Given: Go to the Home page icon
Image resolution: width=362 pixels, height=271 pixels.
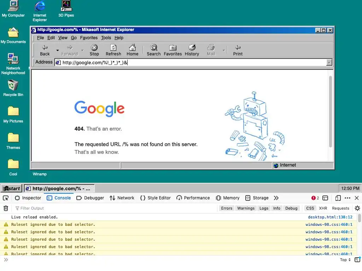Looking at the screenshot, I should point(132,50).
